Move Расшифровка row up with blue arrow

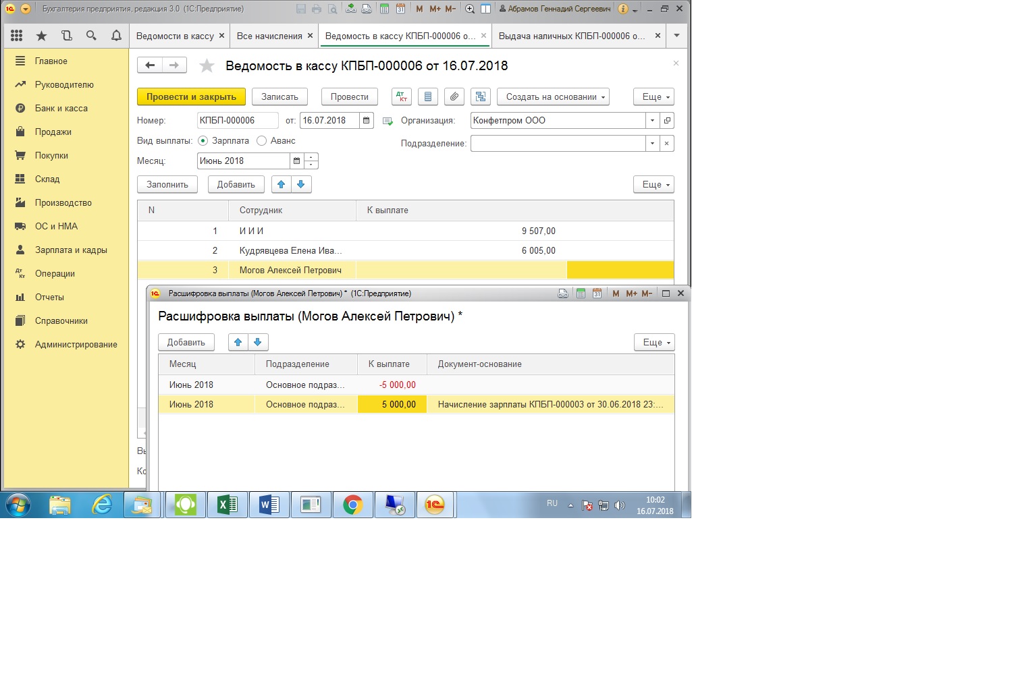click(238, 342)
